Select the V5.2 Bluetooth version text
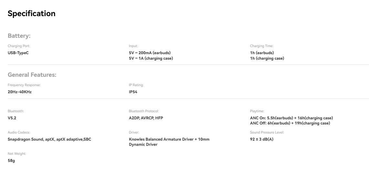The height and width of the screenshot is (169, 369). click(x=12, y=118)
